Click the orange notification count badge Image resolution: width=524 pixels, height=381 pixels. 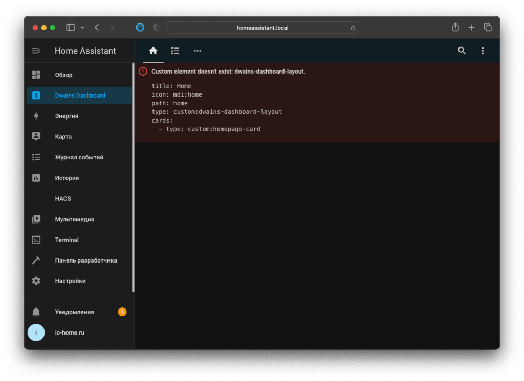(122, 312)
